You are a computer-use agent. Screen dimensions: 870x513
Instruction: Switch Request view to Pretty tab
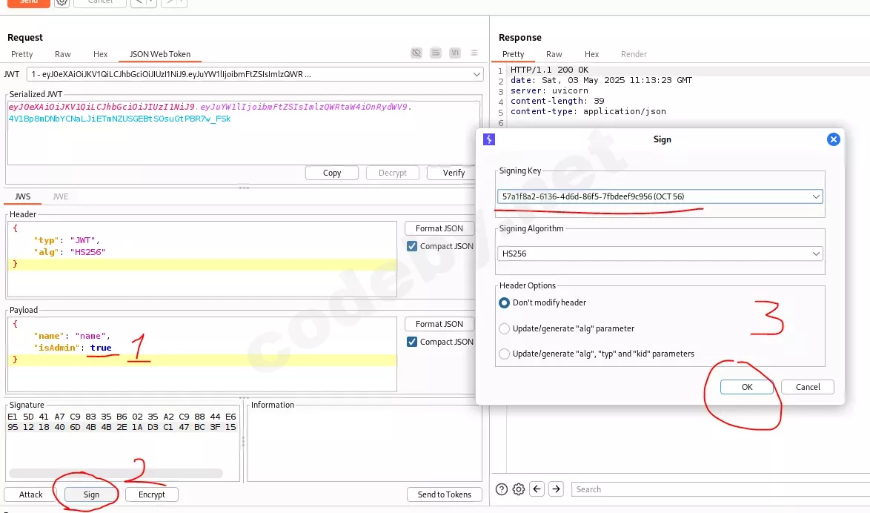pyautogui.click(x=21, y=54)
